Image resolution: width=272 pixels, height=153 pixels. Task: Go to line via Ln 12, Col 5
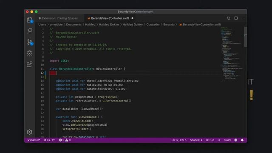coord(179,140)
